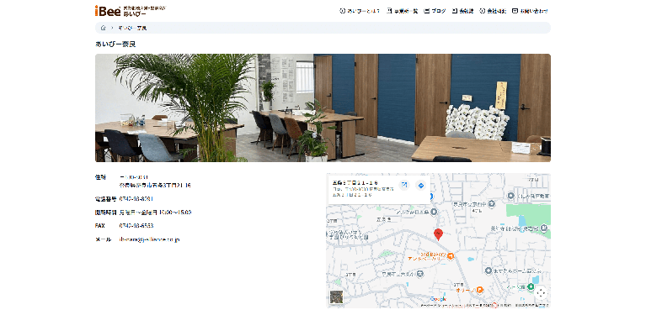646x315 pixels.
Task: Open the 会社概要 navigation item
Action: click(x=494, y=11)
